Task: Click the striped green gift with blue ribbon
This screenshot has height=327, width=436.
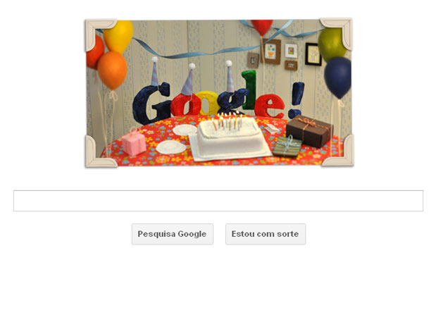Action: (287, 146)
